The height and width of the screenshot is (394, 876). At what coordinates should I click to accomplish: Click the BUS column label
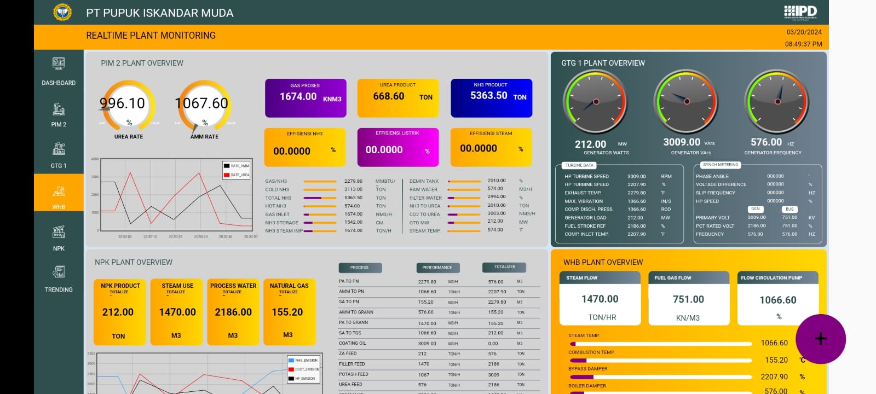coord(789,209)
